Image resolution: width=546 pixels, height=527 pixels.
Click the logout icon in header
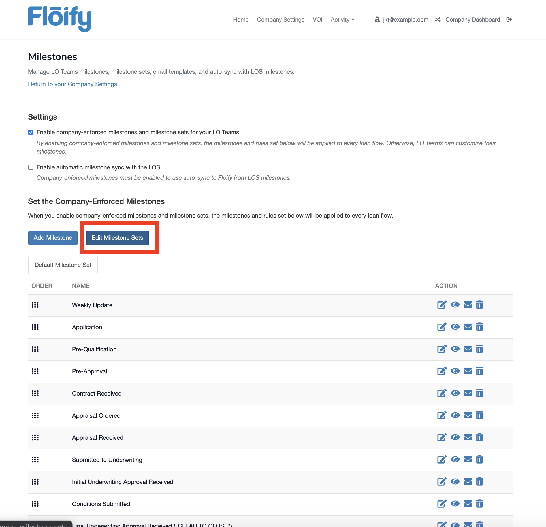pos(509,20)
